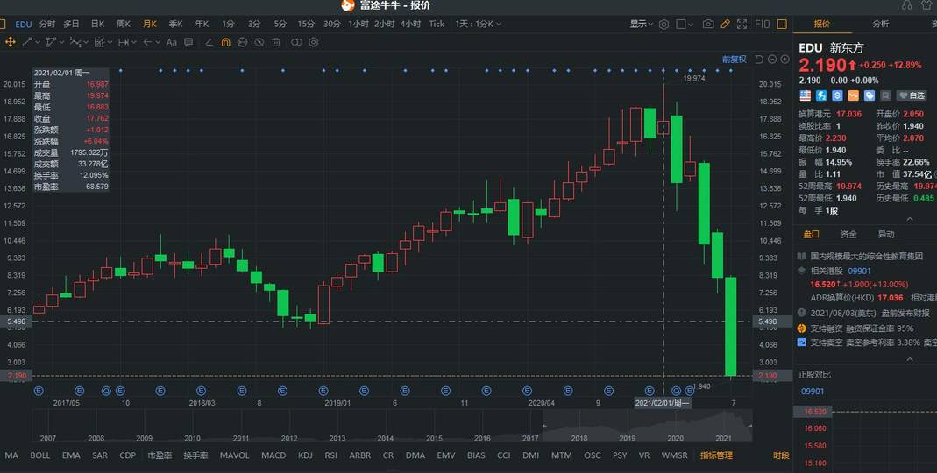
Task: Open the chart layout square dropdown
Action: (685, 25)
